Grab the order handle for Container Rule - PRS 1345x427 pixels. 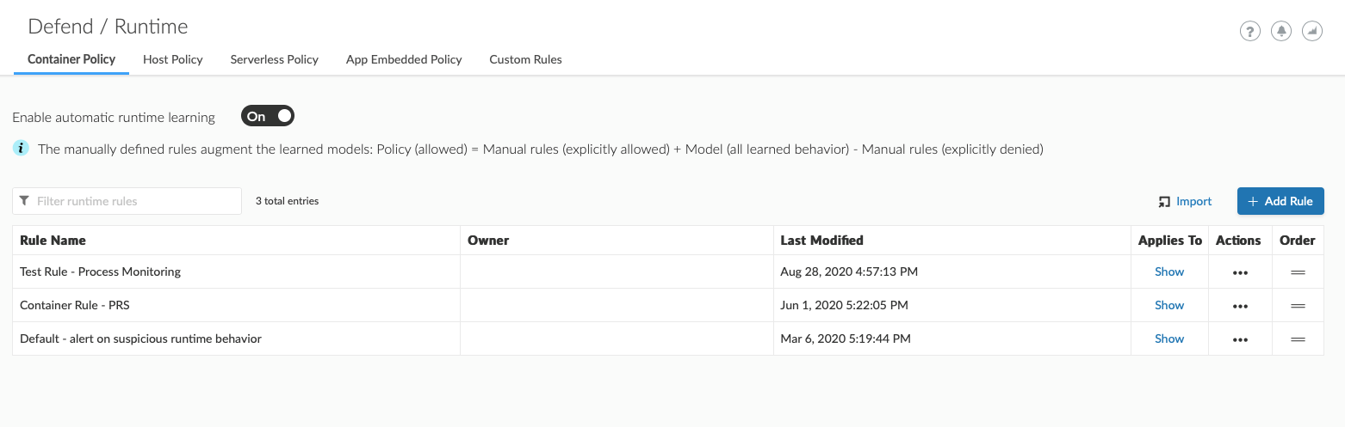(x=1298, y=306)
